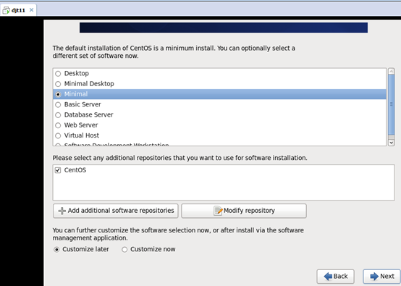Select the Customize later radio button
The width and height of the screenshot is (401, 286).
coord(56,249)
